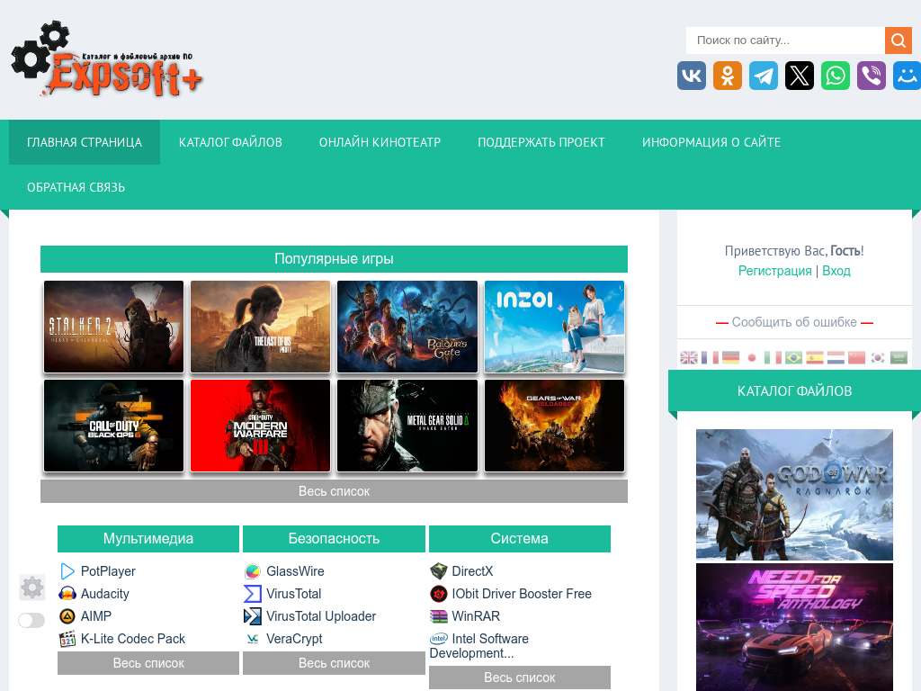This screenshot has height=691, width=921.
Task: Focus the Поиск по сайту search field
Action: tap(785, 40)
